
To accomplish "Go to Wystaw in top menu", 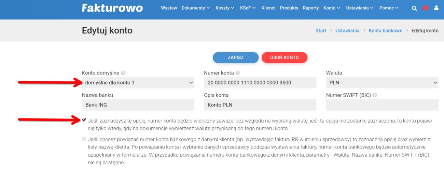I will (x=169, y=8).
